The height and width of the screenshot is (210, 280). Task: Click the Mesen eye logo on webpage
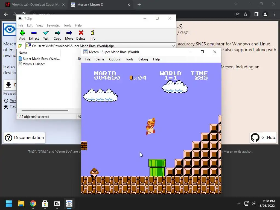click(10, 29)
